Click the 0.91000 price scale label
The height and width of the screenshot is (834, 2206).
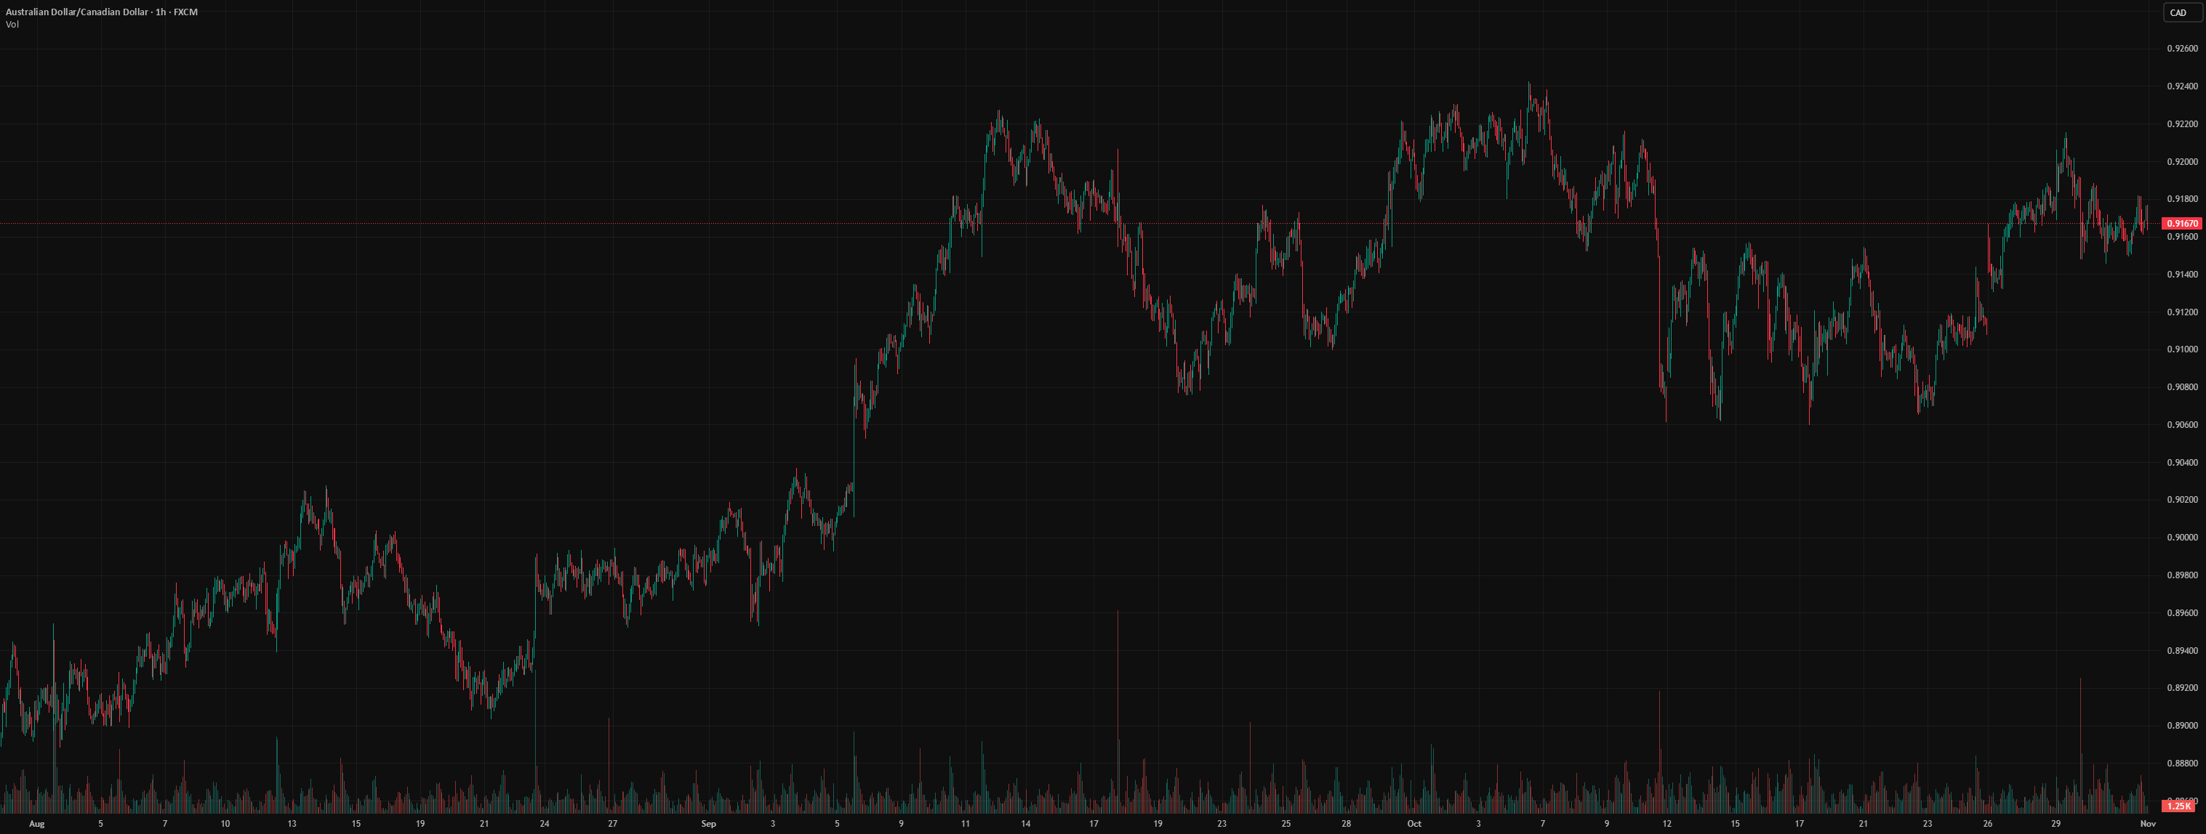(2182, 349)
